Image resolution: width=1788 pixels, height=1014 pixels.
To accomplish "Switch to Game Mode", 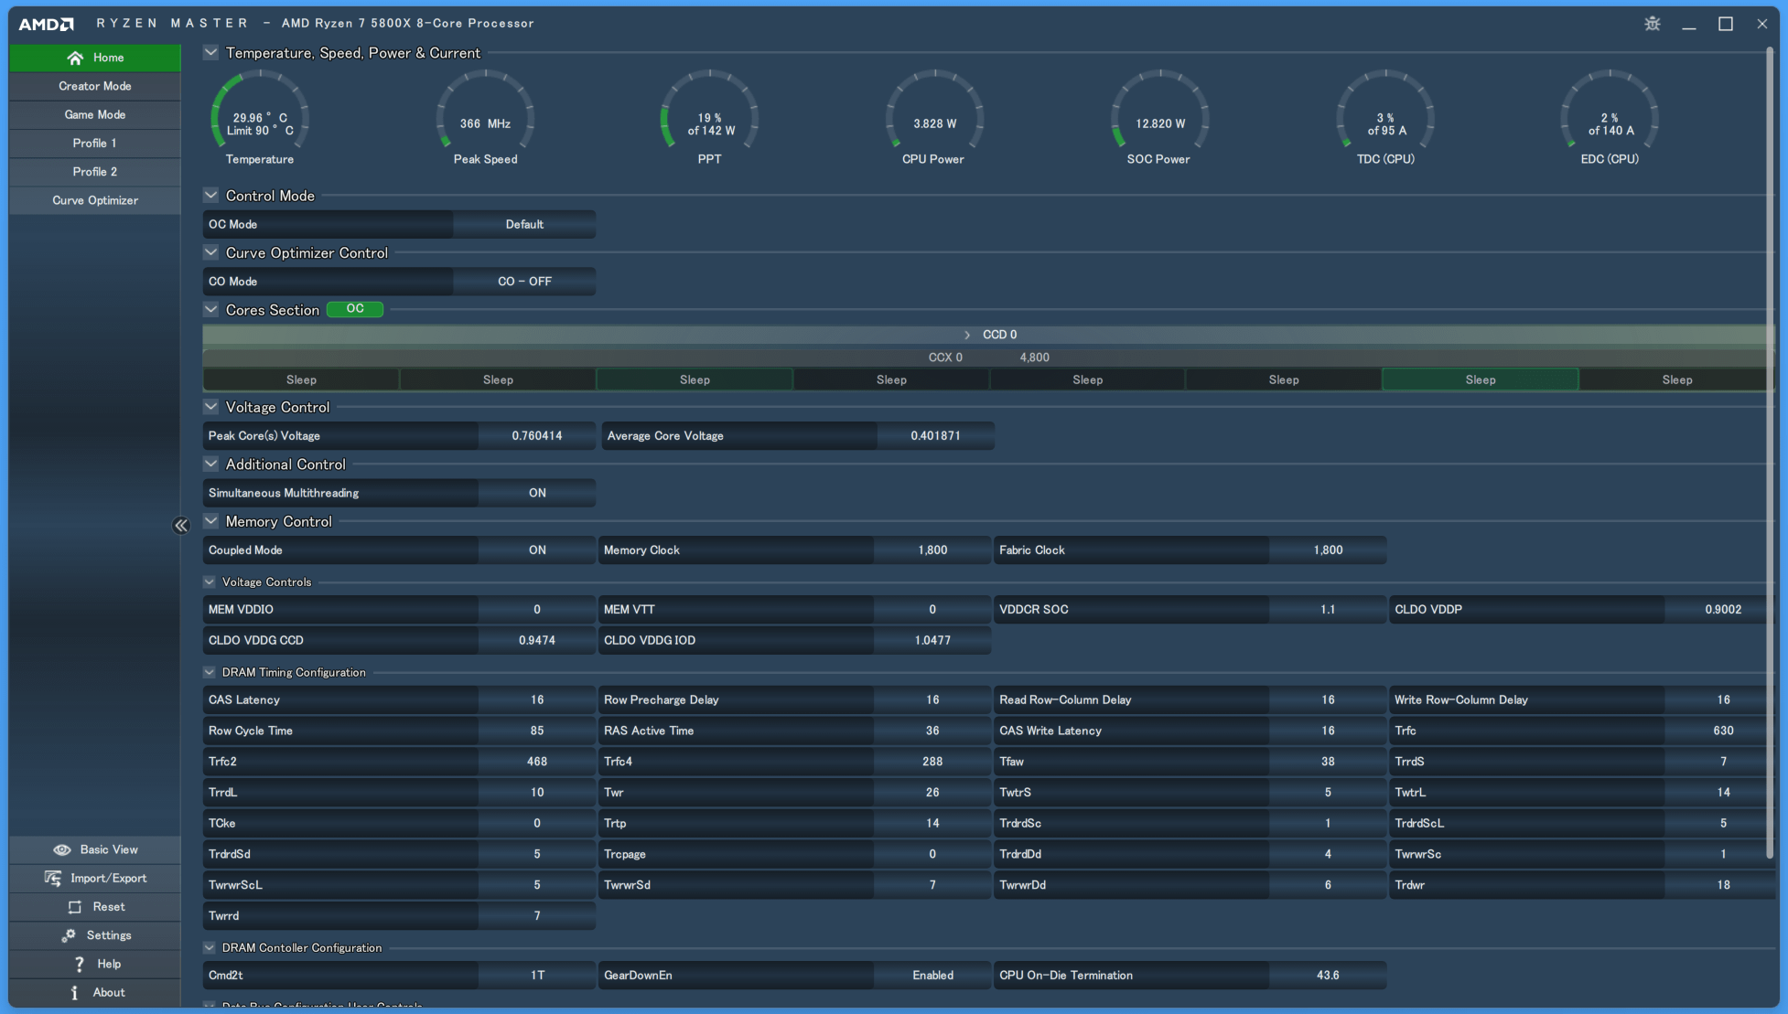I will [x=95, y=114].
